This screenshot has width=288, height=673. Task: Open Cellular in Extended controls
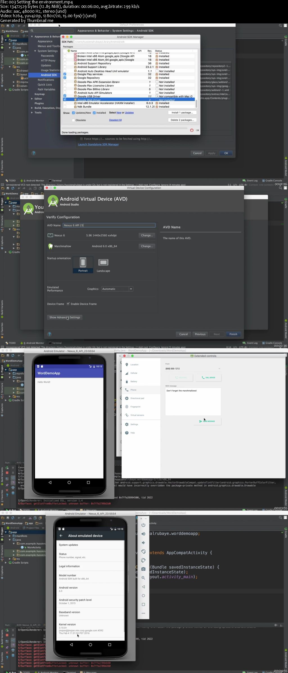(141, 373)
